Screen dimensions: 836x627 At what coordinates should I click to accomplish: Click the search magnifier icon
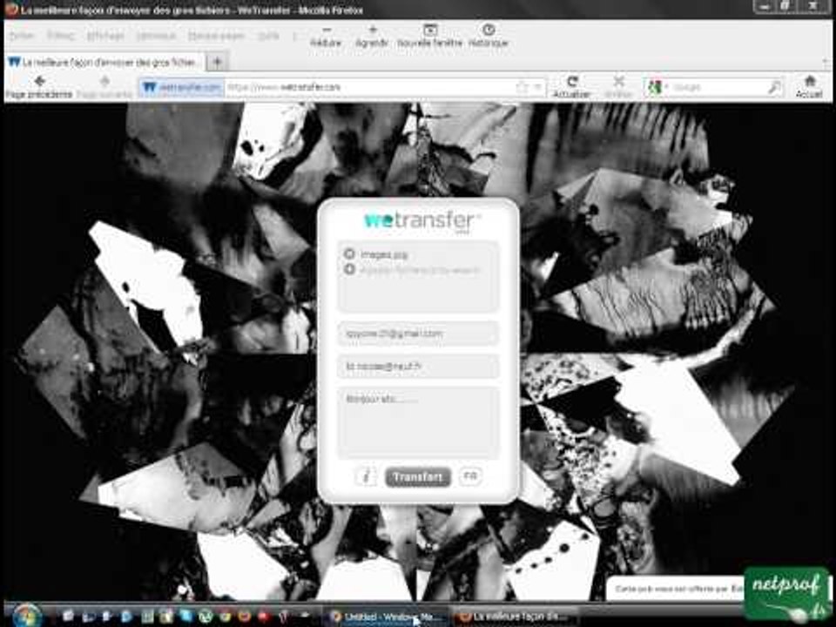pyautogui.click(x=775, y=87)
